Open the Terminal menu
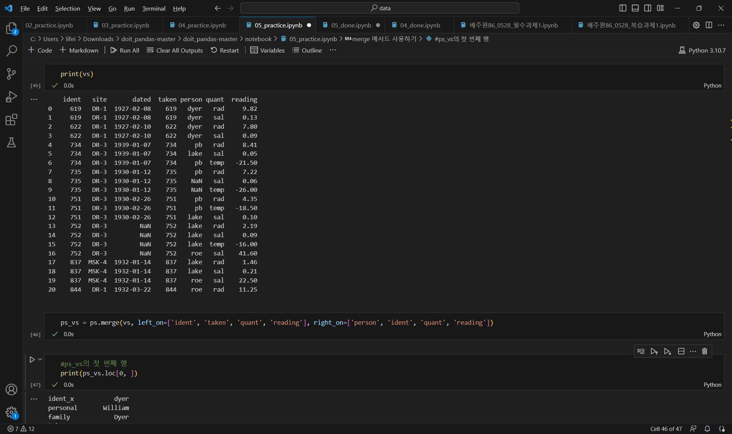The height and width of the screenshot is (434, 732). 154,8
